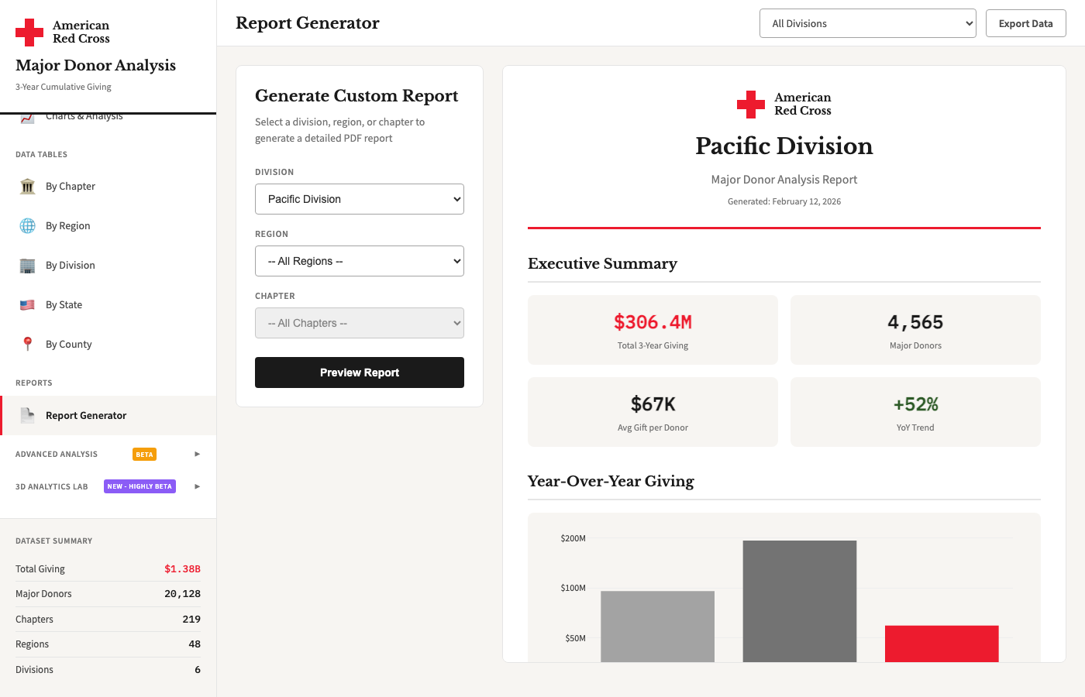
Task: Click the Major Donor Analysis sidebar title
Action: 95,66
